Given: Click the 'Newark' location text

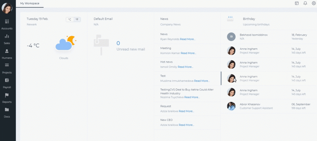Looking at the screenshot, I should coord(32,24).
